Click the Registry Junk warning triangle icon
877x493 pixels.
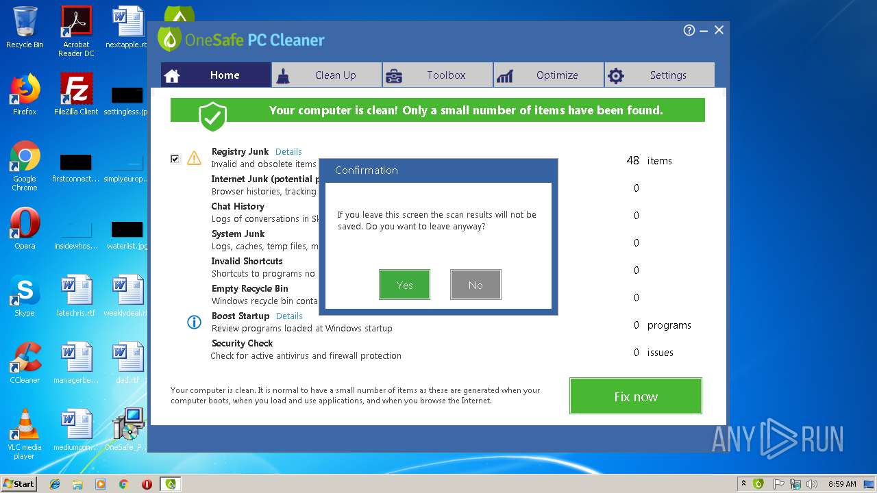tap(195, 158)
